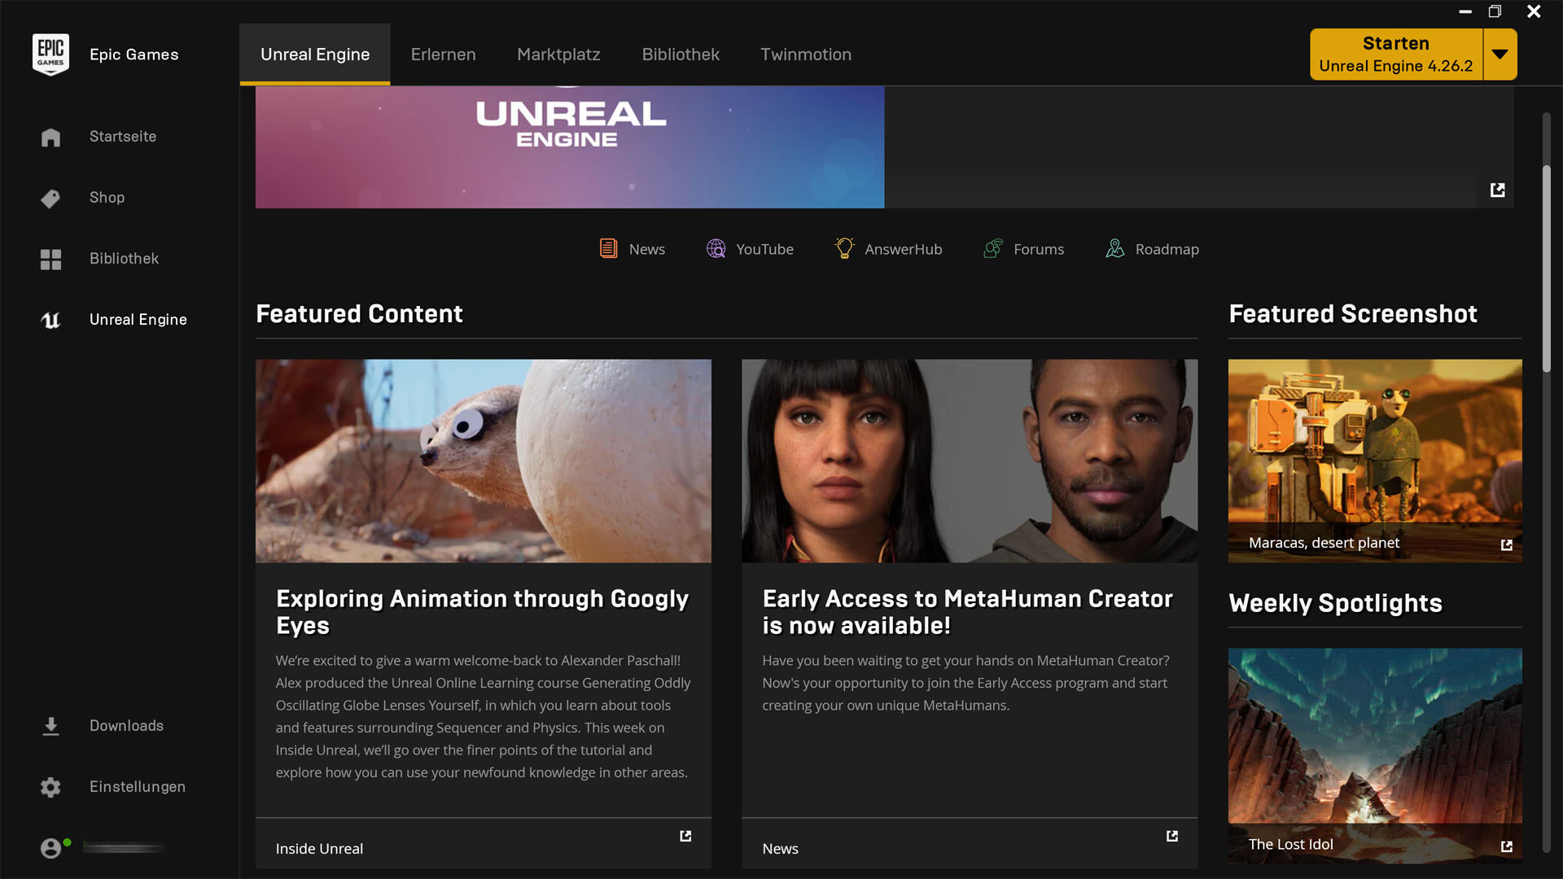Click the Epic Games shield logo
The height and width of the screenshot is (879, 1563).
coord(50,54)
